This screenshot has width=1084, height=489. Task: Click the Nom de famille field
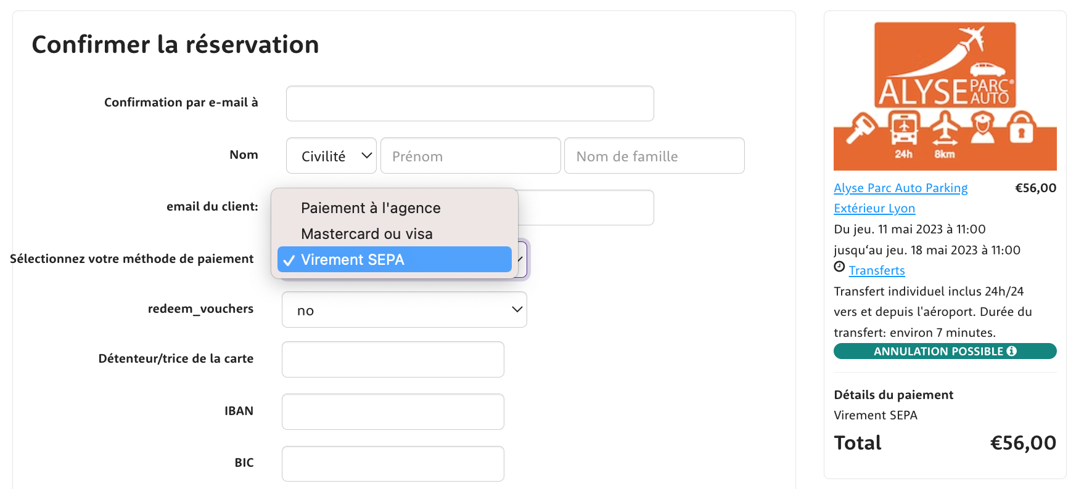pos(654,156)
